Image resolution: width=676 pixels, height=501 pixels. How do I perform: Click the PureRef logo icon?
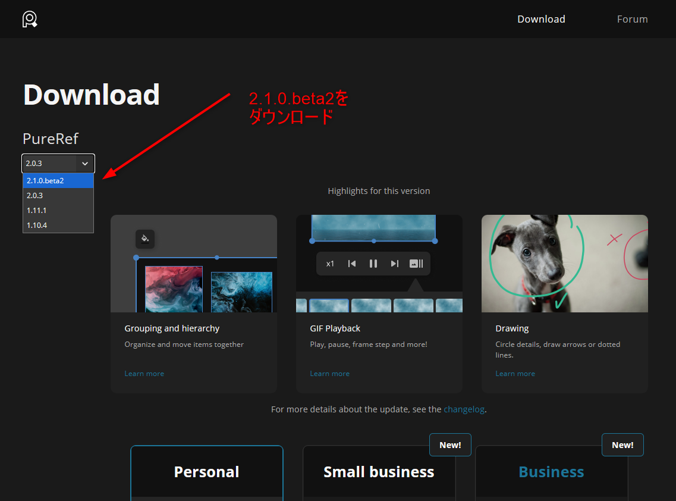tap(30, 19)
